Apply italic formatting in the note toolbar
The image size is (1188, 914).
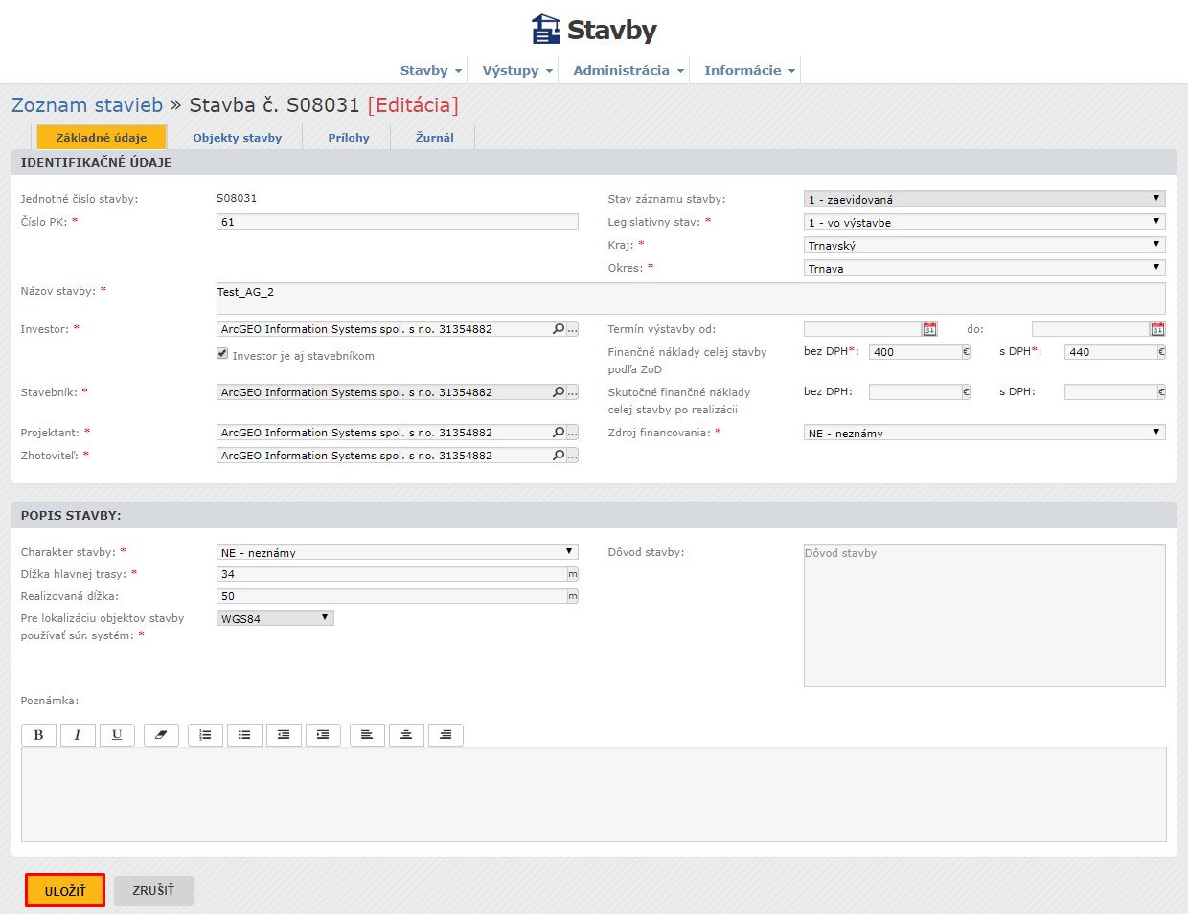(78, 735)
